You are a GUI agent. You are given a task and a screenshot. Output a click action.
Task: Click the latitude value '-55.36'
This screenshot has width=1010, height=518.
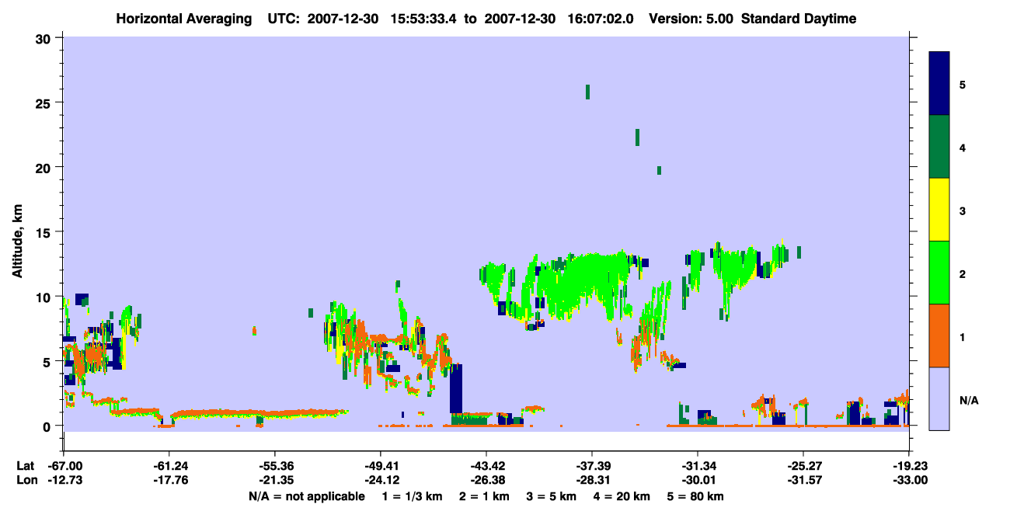(274, 465)
